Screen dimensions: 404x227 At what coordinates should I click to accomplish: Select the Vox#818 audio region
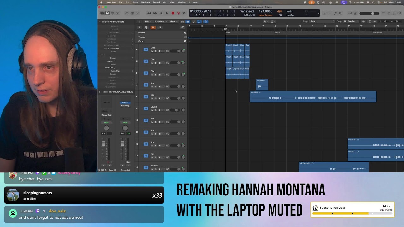(313, 96)
